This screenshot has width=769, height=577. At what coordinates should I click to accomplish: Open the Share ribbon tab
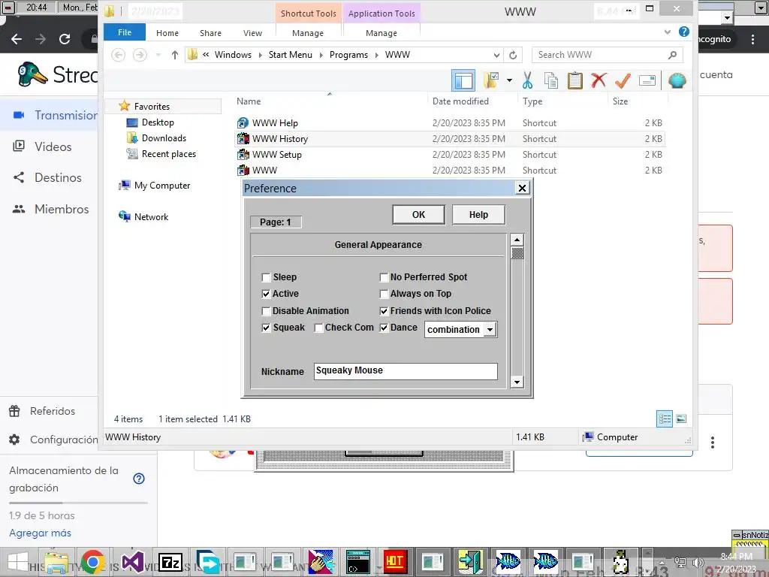(210, 33)
